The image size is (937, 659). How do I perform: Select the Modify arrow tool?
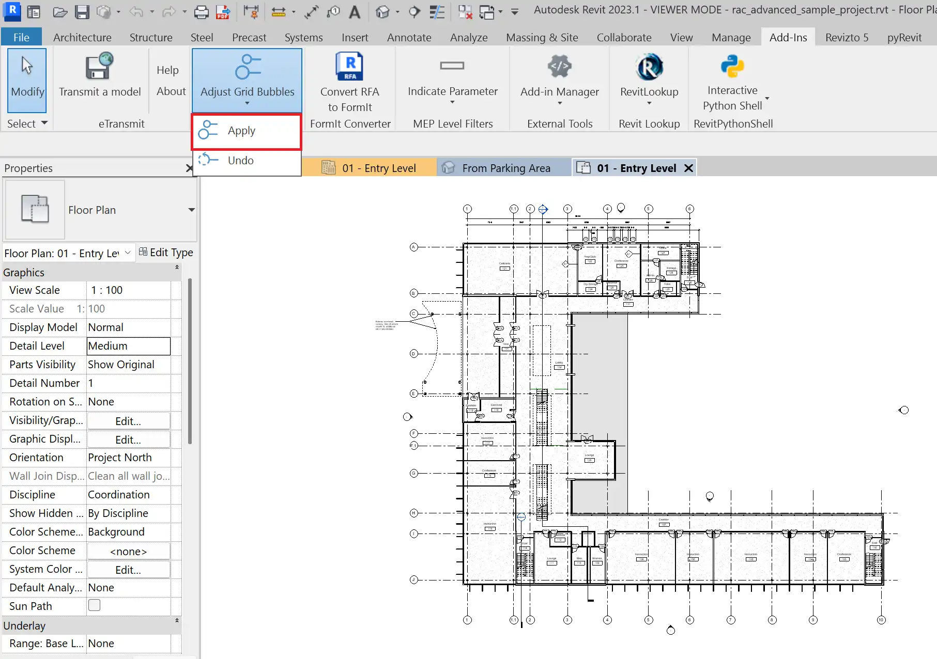[x=27, y=81]
